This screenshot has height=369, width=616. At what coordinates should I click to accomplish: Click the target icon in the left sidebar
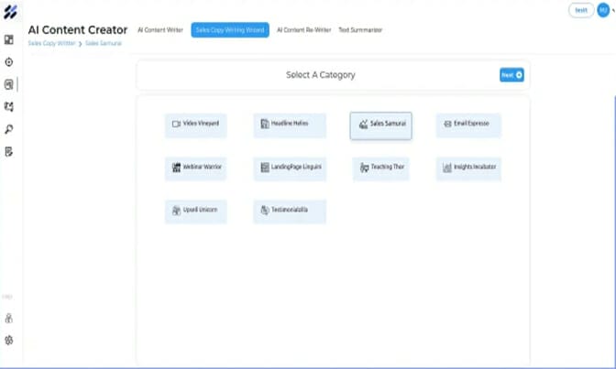coord(9,62)
